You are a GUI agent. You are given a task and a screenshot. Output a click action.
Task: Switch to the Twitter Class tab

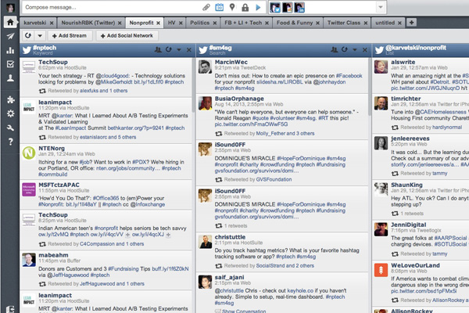click(344, 23)
